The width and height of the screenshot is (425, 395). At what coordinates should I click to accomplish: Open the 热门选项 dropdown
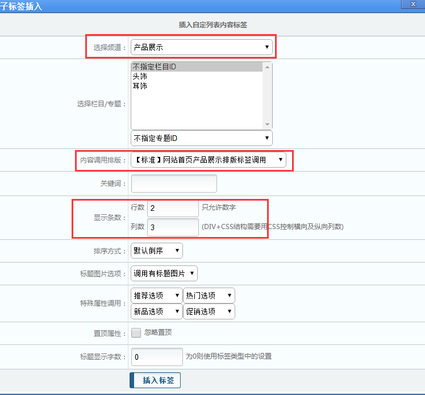coord(209,296)
